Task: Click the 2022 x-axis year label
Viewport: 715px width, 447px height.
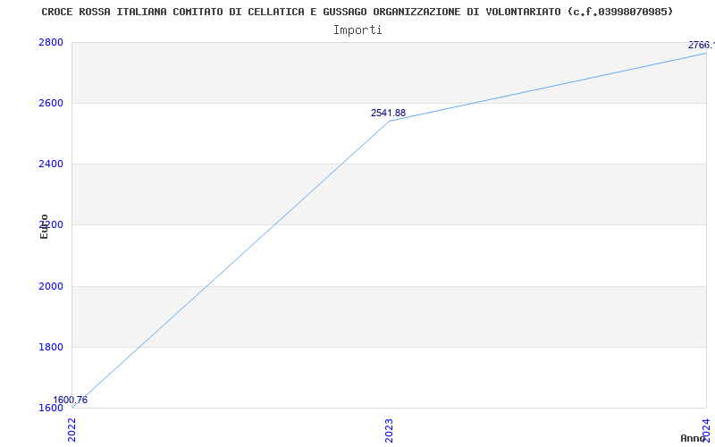Action: pos(72,430)
